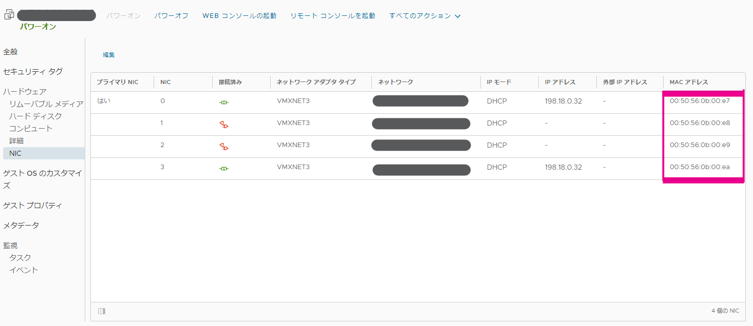
Task: Open 詳細 under hardware
Action: coord(16,141)
